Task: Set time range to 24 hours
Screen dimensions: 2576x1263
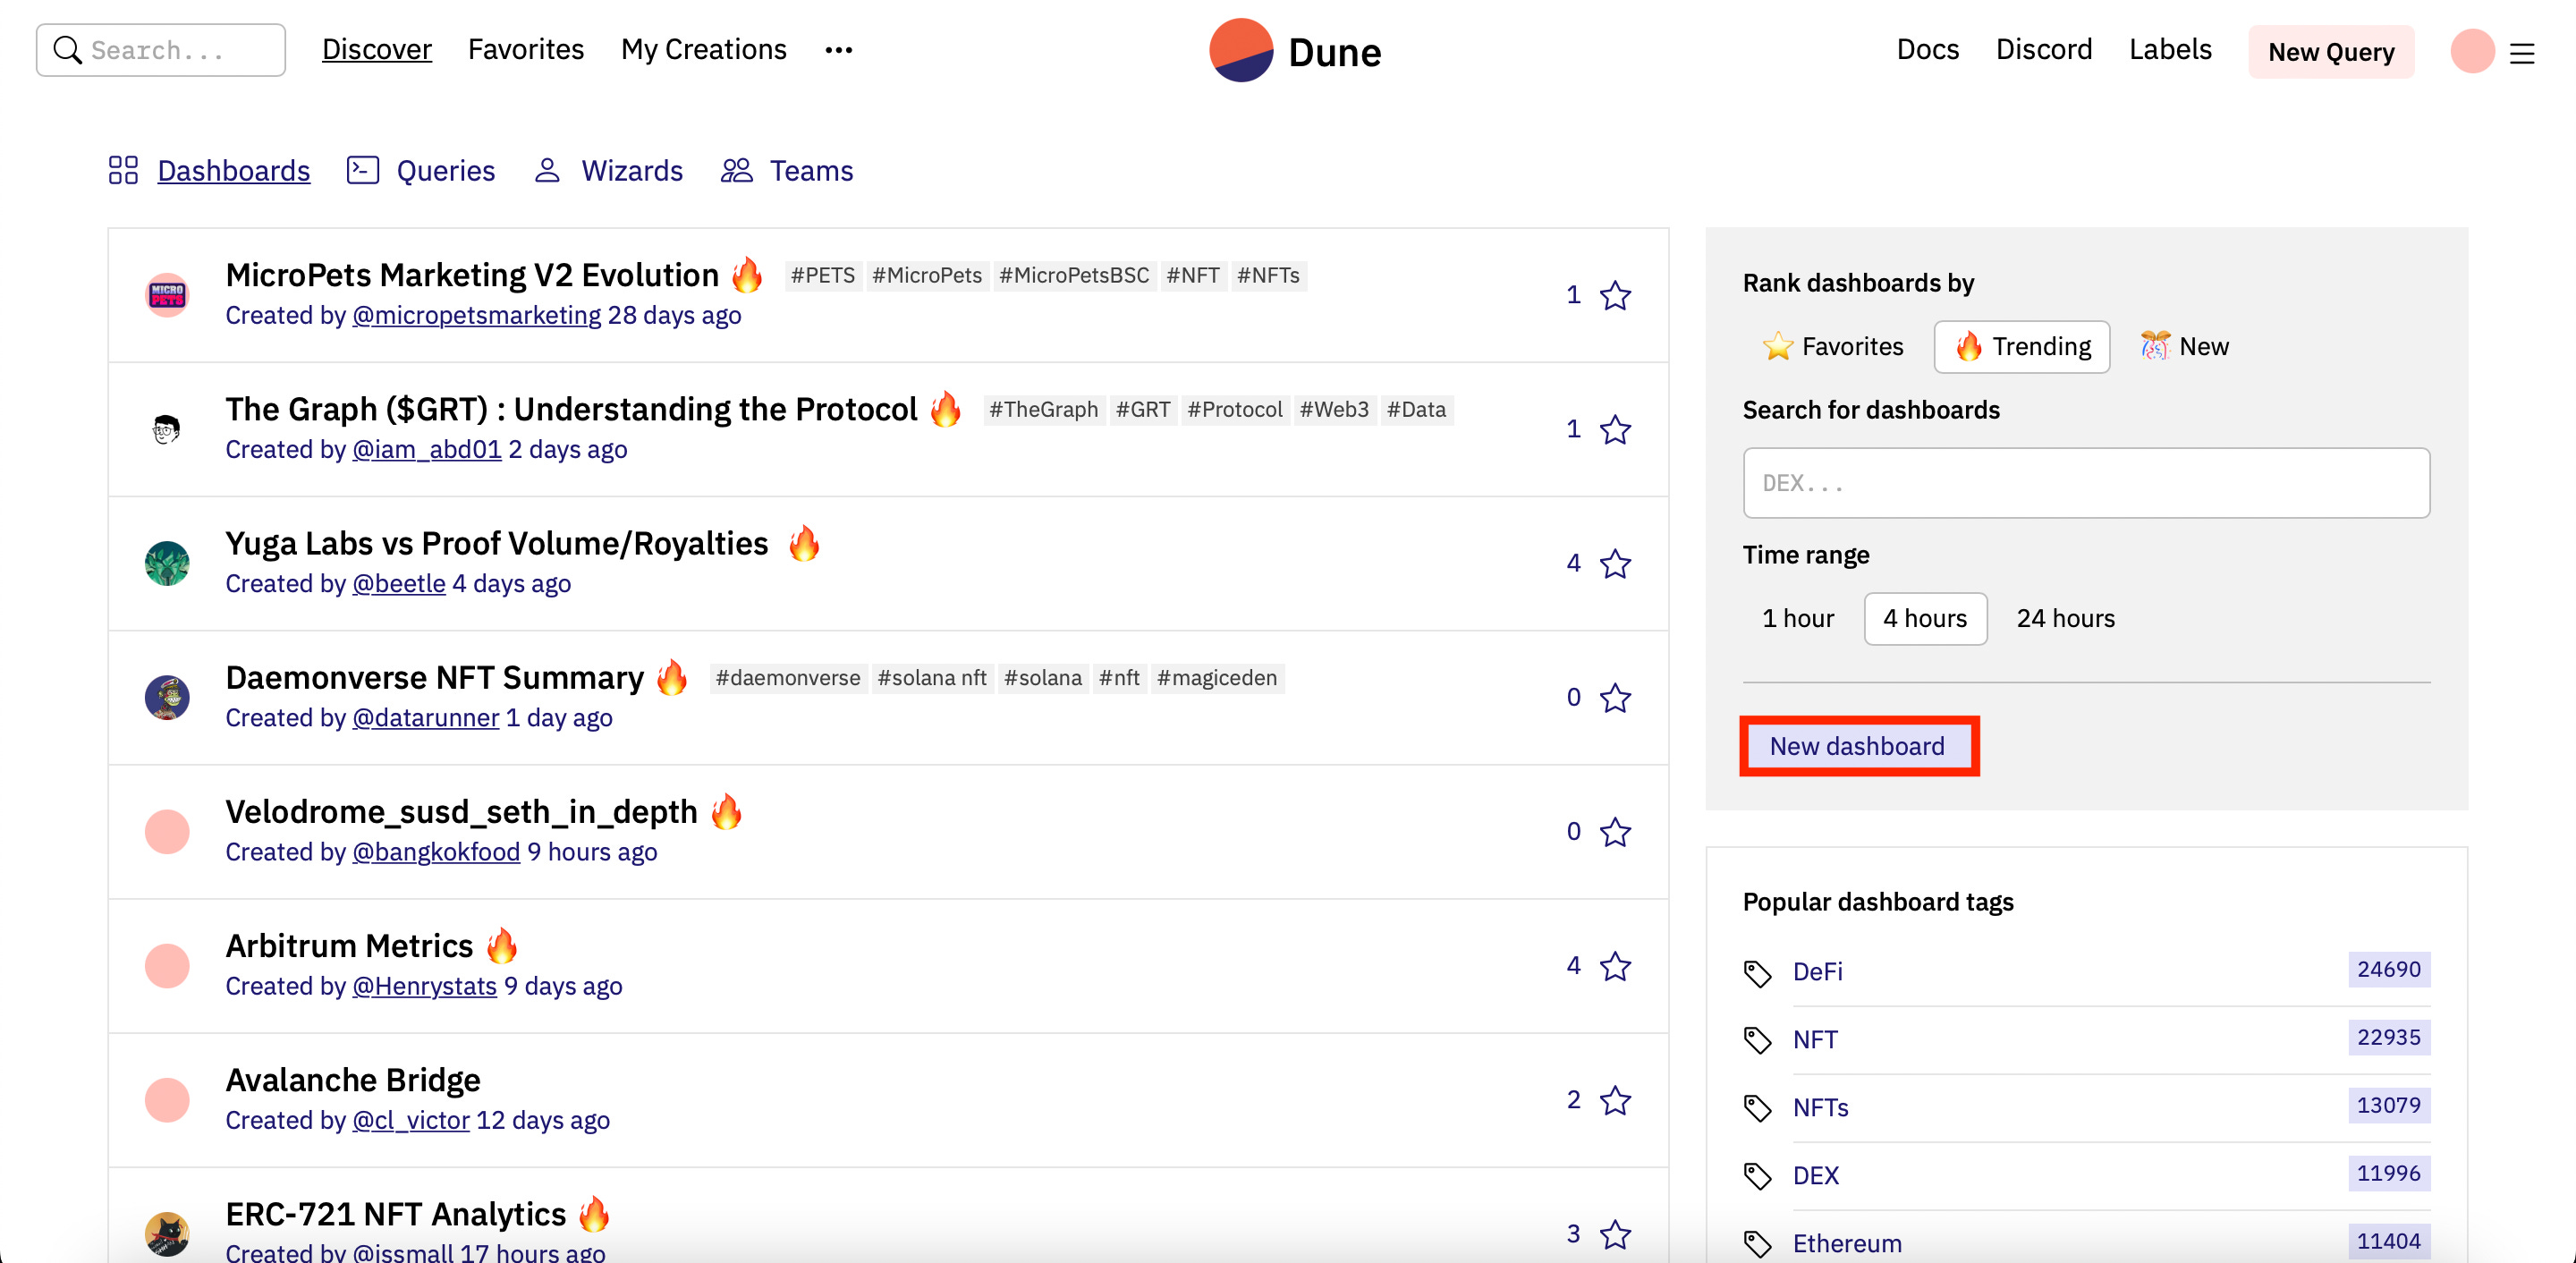Action: [2065, 618]
